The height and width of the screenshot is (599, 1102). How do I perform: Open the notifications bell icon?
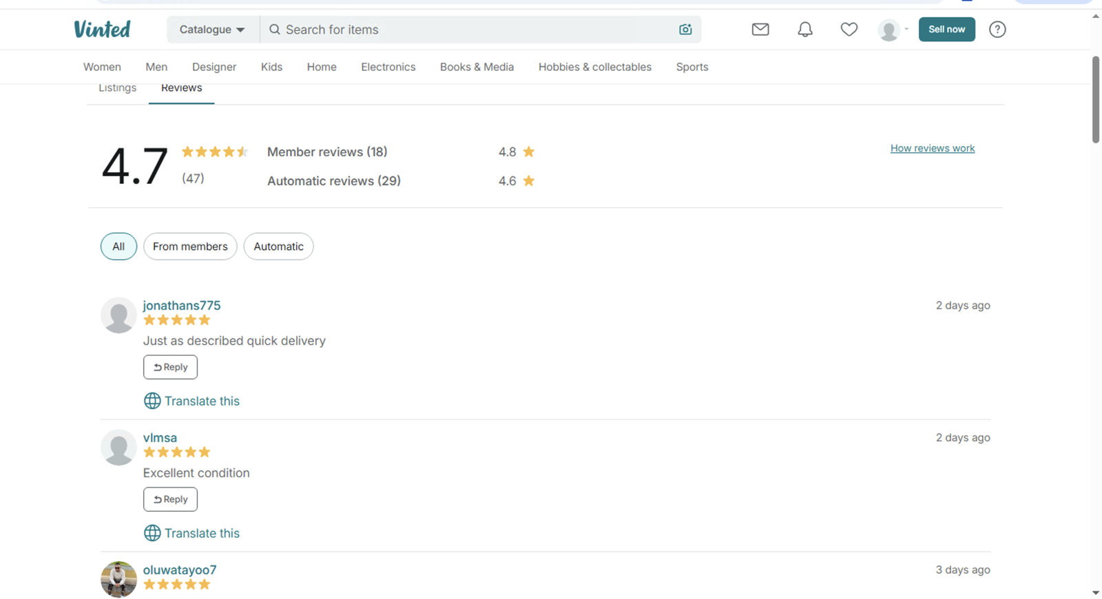[x=805, y=30]
